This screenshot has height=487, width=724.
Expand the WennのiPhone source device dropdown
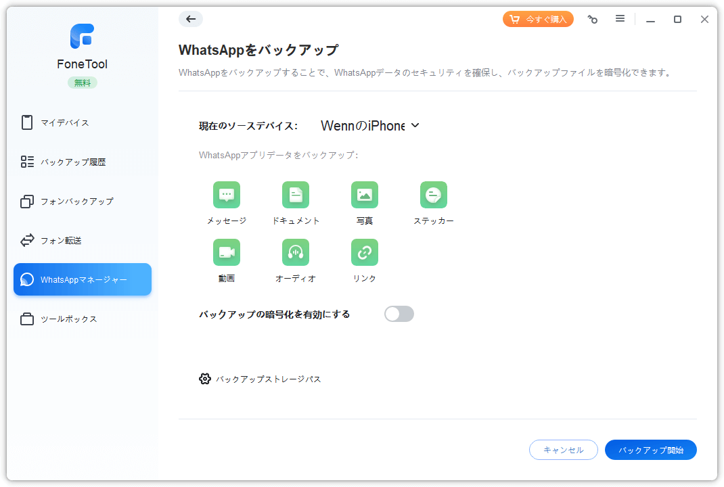click(x=370, y=126)
